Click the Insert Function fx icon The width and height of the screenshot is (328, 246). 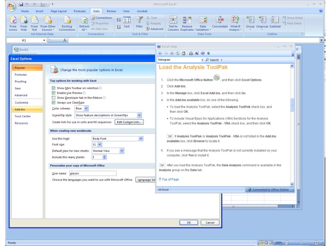(x=65, y=40)
